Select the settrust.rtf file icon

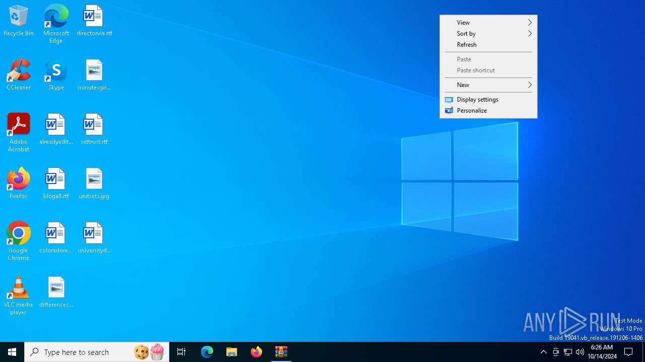(x=94, y=130)
